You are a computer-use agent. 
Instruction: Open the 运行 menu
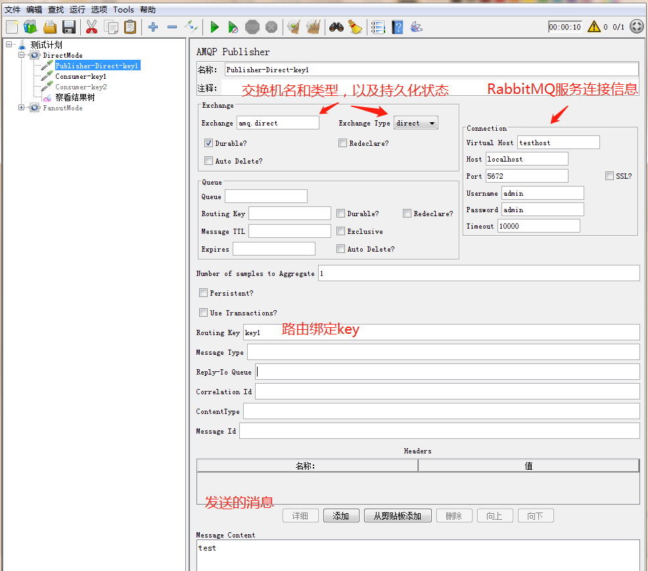pos(77,9)
